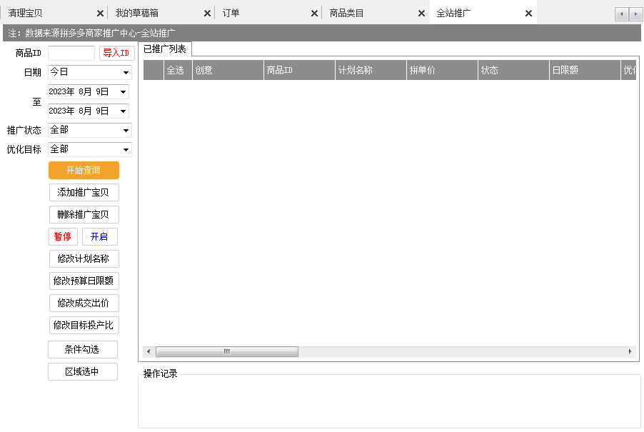Viewport: 644px width, 432px height.
Task: Click the 日限额 column header
Action: (x=585, y=70)
